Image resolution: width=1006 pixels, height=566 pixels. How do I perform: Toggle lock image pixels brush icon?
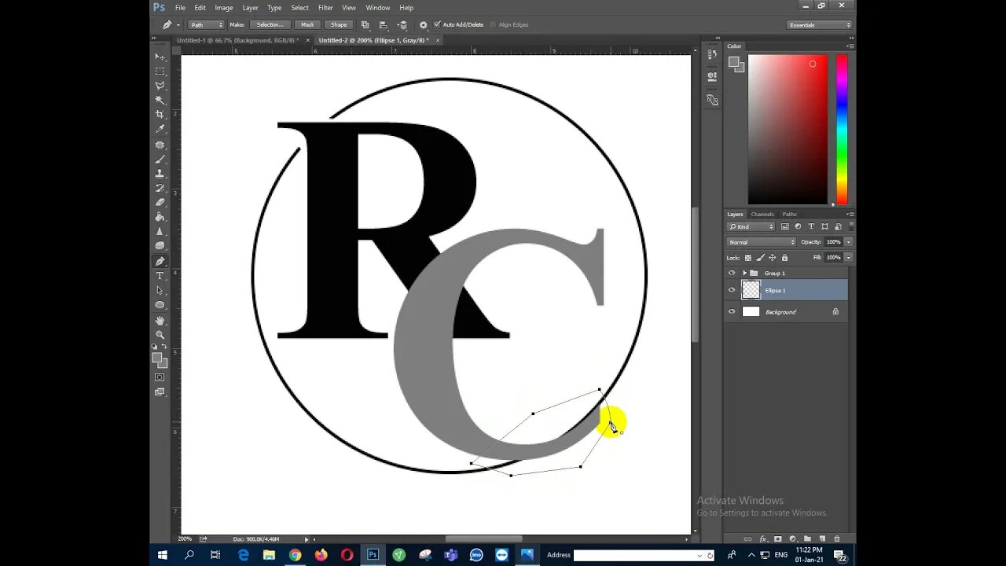[x=760, y=258]
